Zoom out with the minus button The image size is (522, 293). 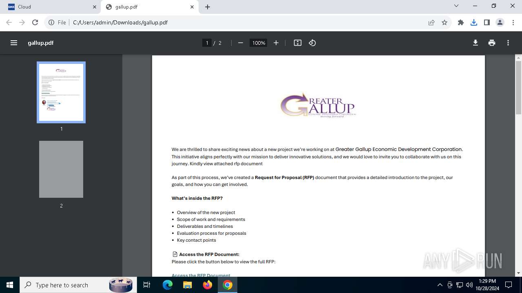coord(241,43)
